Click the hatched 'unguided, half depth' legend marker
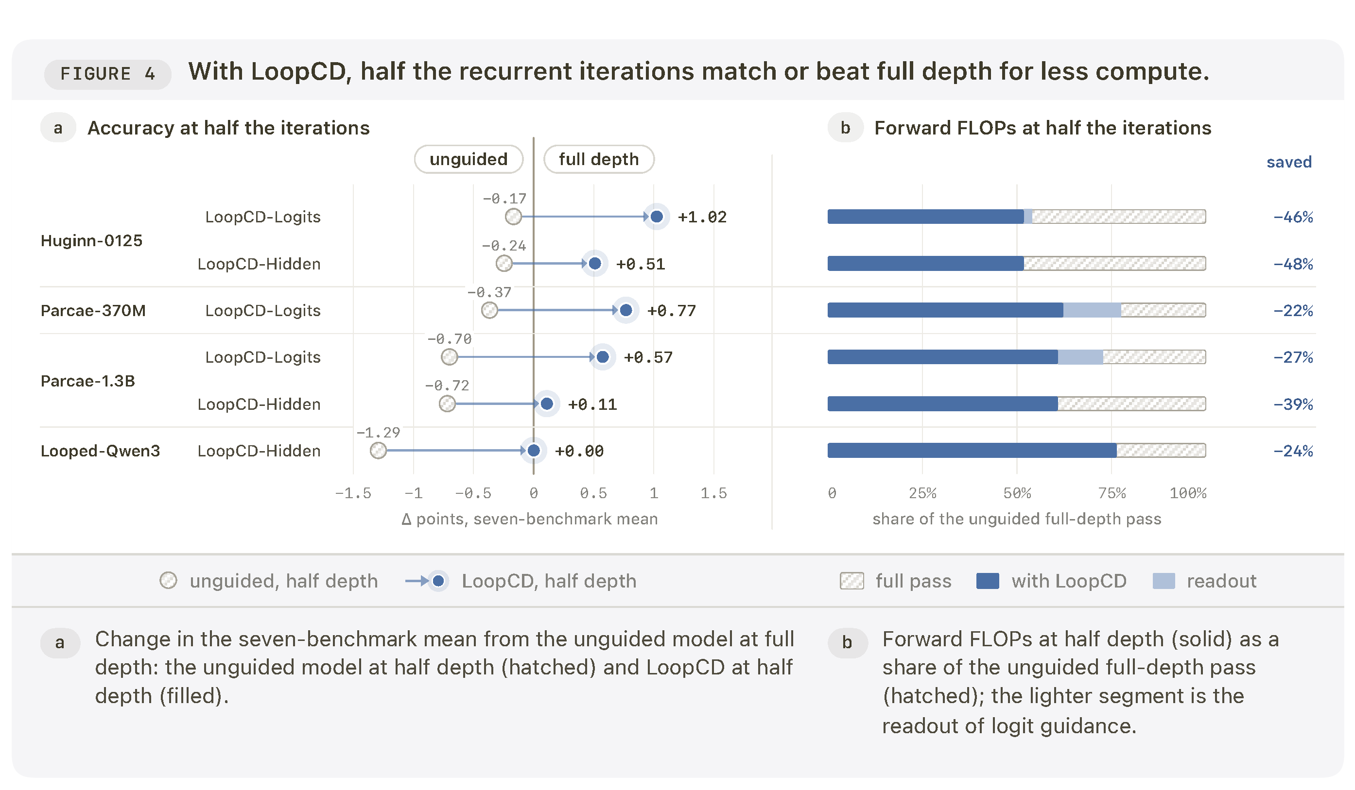1355x790 pixels. pos(168,581)
